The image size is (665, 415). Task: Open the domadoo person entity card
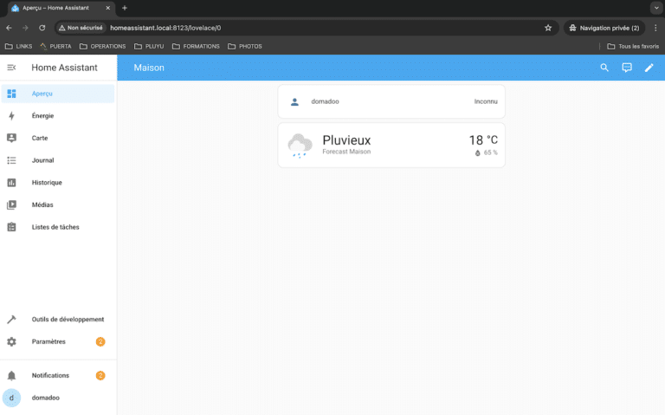pos(391,101)
